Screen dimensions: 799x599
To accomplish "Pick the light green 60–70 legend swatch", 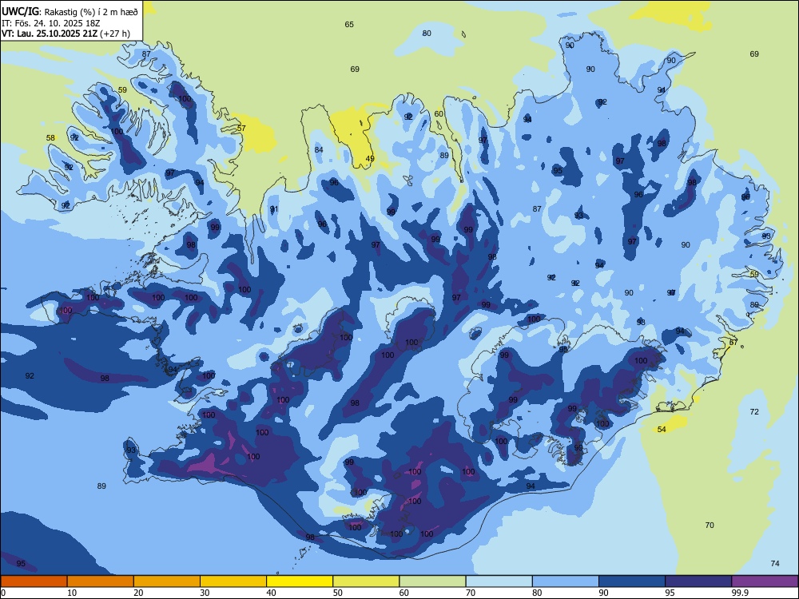I will [x=432, y=581].
